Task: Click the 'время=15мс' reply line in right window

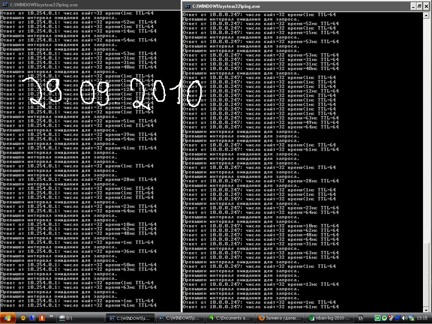Action: 261,33
